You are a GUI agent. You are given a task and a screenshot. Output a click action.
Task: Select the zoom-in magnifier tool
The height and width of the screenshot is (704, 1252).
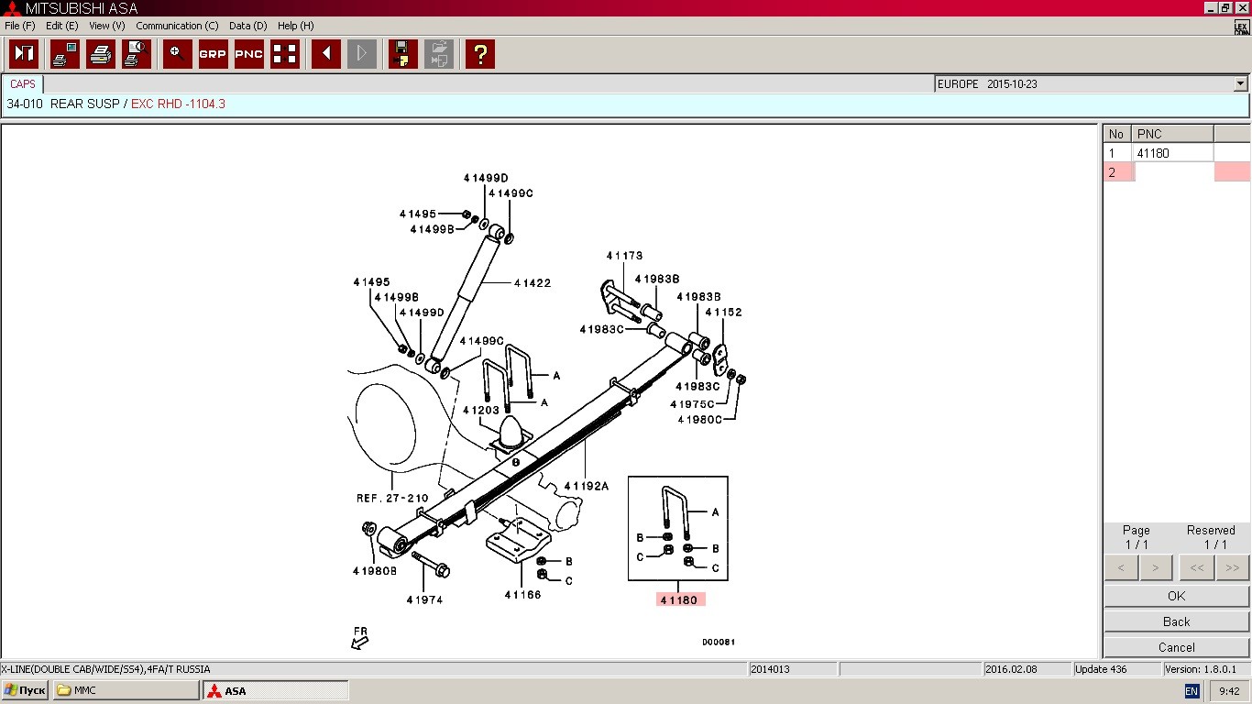point(178,54)
